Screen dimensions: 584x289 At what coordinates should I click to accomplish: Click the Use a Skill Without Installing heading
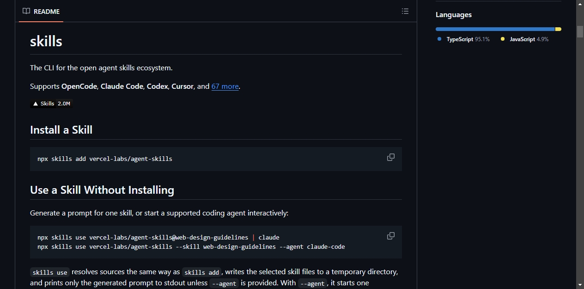[x=102, y=190]
